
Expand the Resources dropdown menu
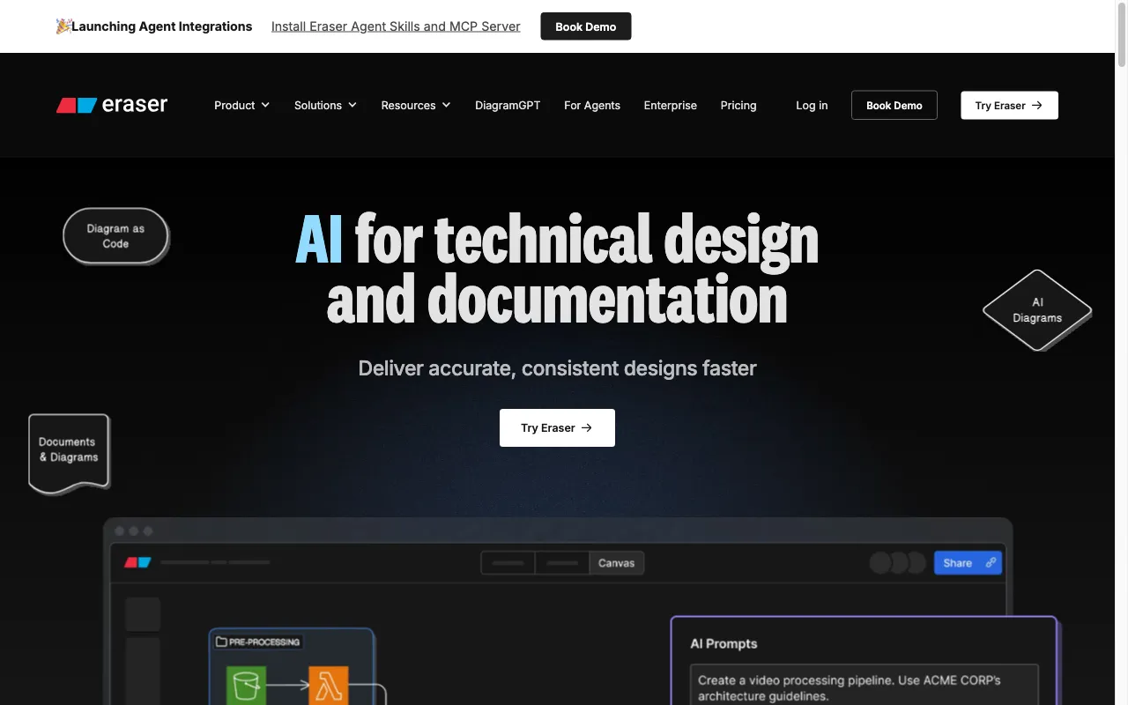pyautogui.click(x=416, y=105)
